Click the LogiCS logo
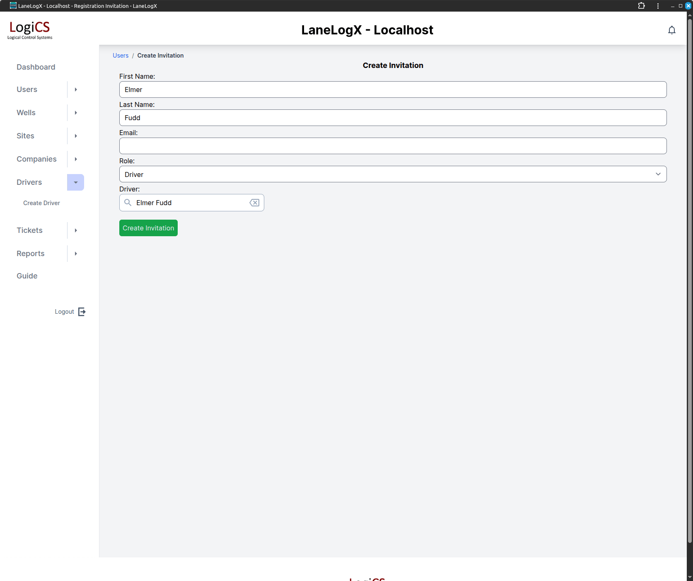This screenshot has height=581, width=693. (30, 30)
